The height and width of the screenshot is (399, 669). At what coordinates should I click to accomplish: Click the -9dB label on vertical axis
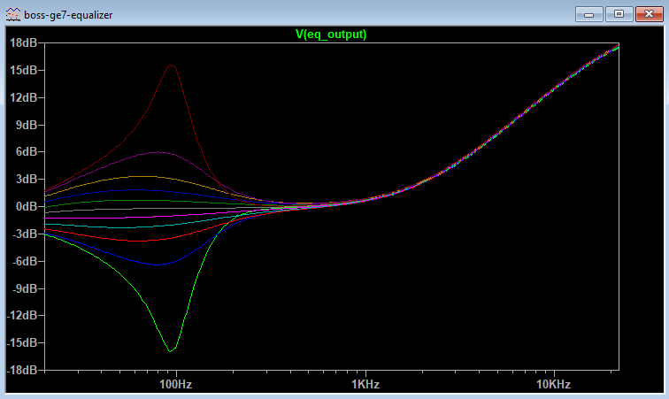click(24, 288)
